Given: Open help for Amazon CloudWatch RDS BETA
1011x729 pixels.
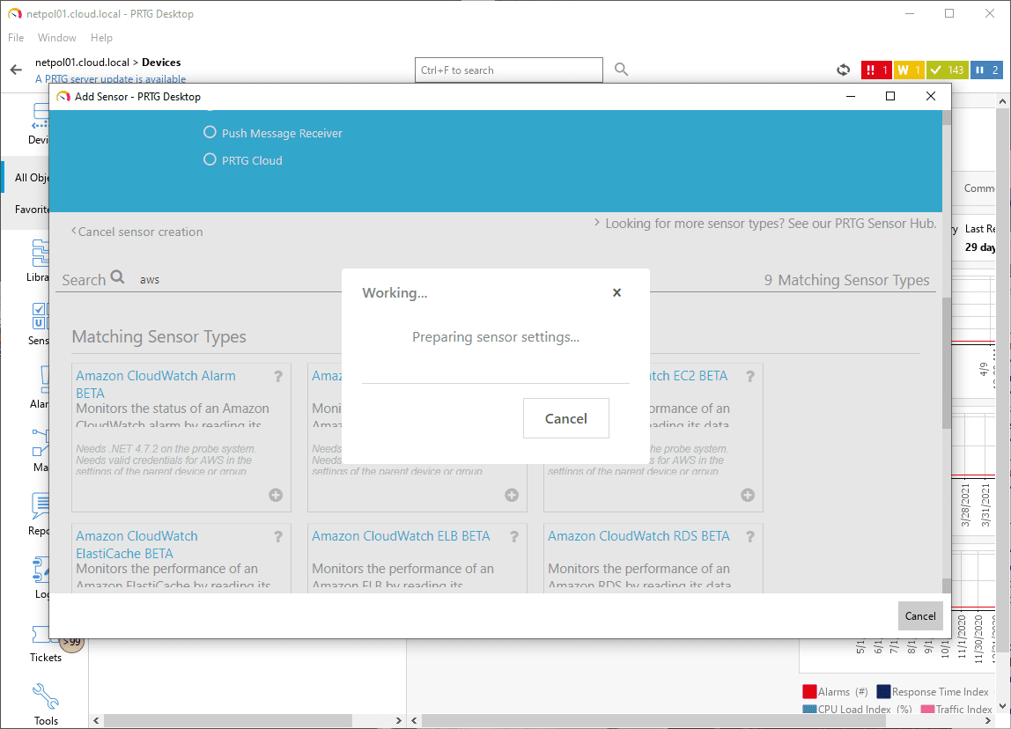Looking at the screenshot, I should (x=749, y=536).
